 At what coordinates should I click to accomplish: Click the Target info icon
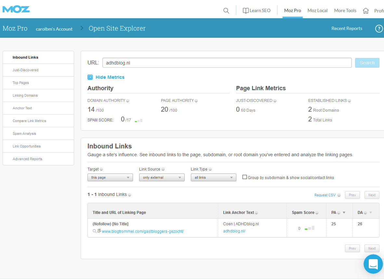101,169
